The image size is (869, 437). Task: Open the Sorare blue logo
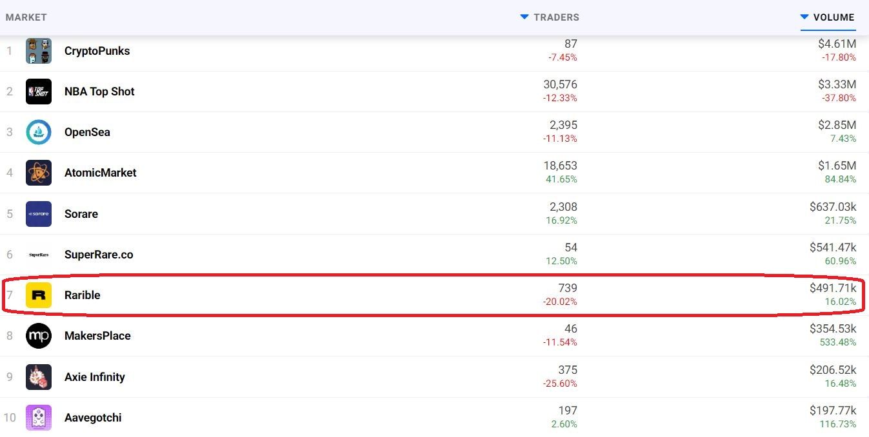click(39, 214)
